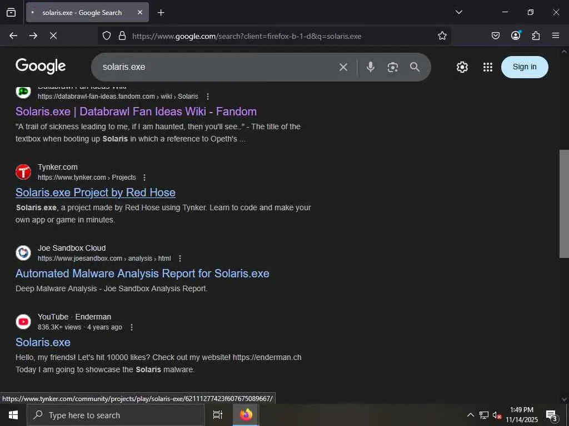
Task: Go back one page
Action: [x=13, y=35]
